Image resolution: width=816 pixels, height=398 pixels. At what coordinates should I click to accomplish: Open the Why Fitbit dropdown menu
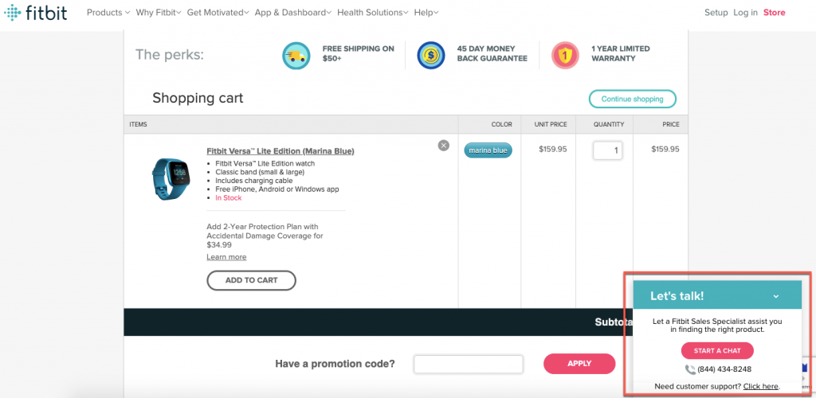(x=159, y=13)
